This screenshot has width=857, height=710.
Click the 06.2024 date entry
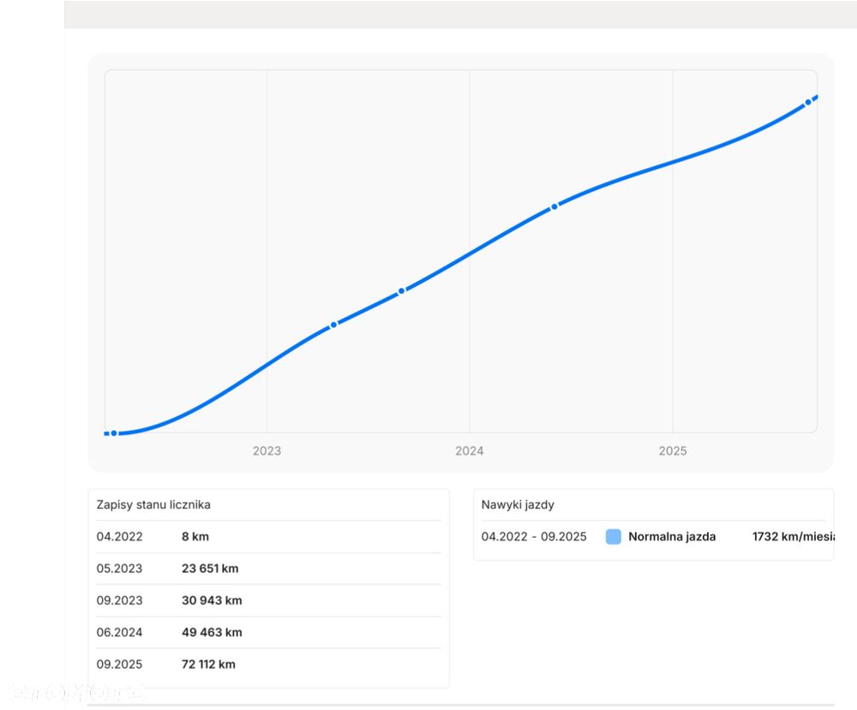[120, 632]
